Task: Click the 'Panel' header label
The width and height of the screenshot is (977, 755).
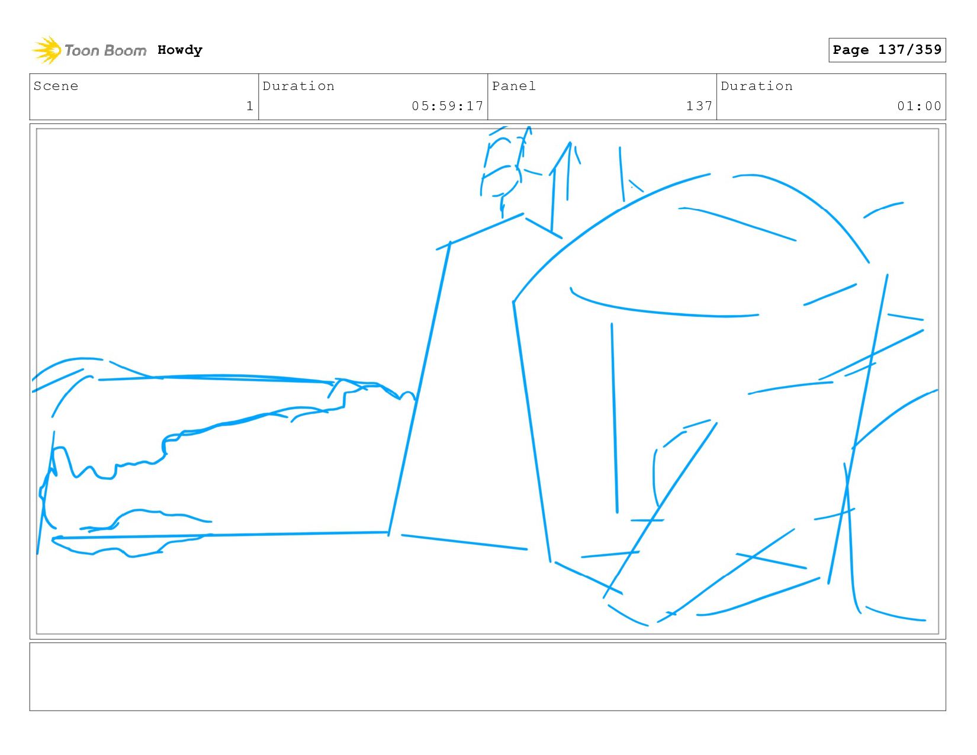Action: click(514, 86)
